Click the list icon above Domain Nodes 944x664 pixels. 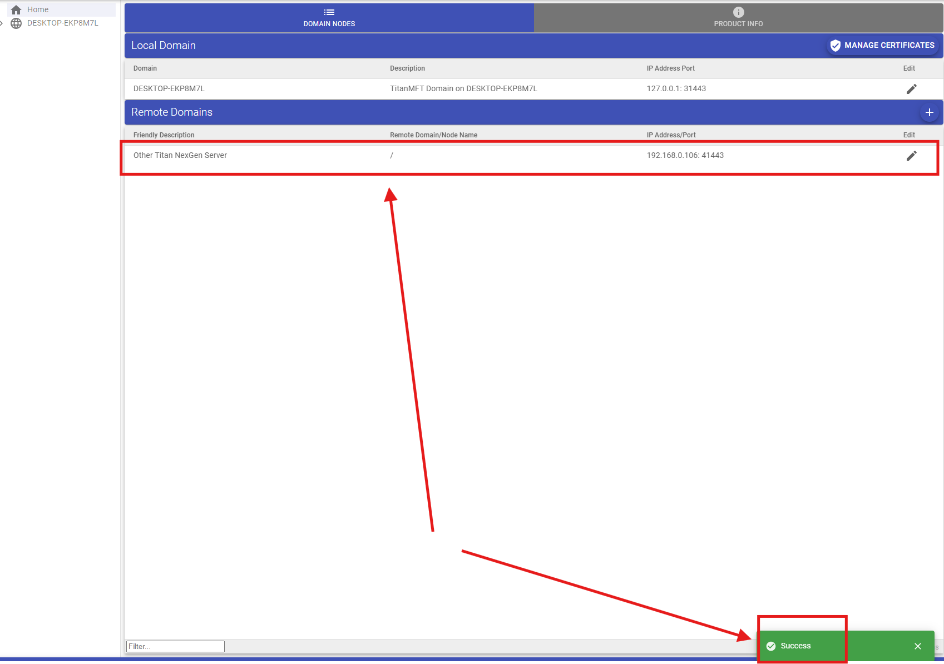(329, 12)
